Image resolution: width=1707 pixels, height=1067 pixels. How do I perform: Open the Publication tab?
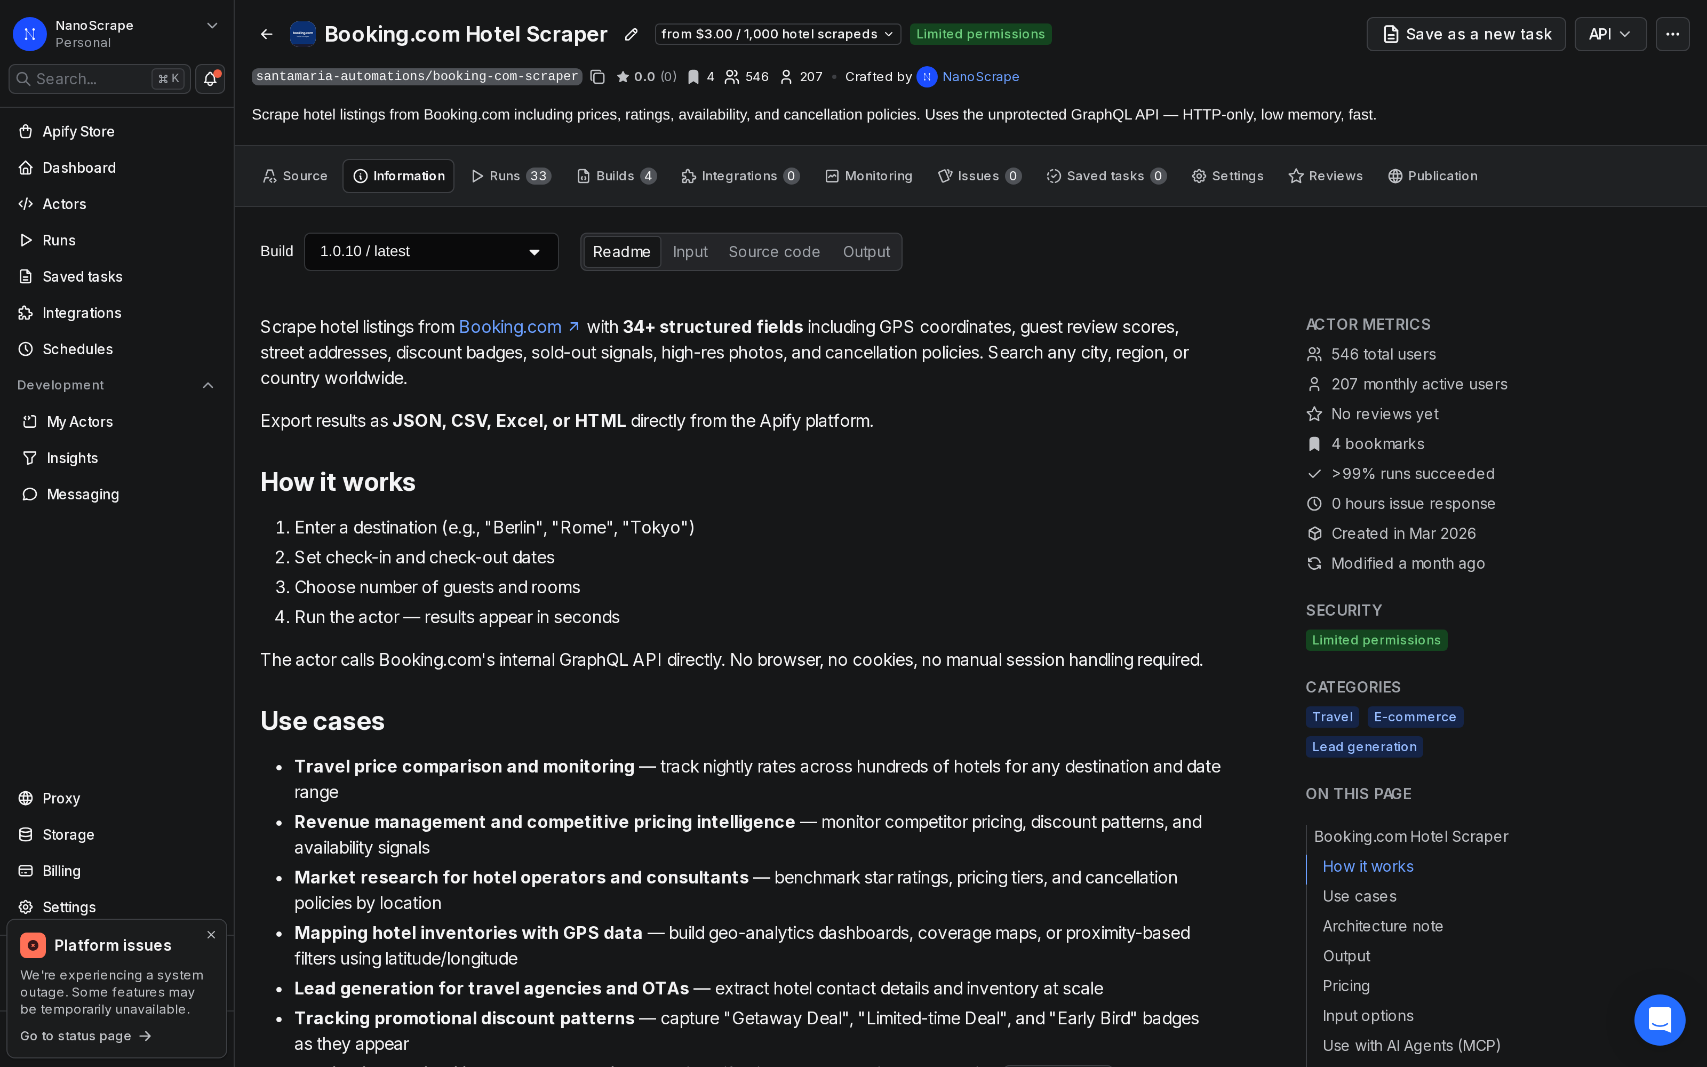[1433, 176]
